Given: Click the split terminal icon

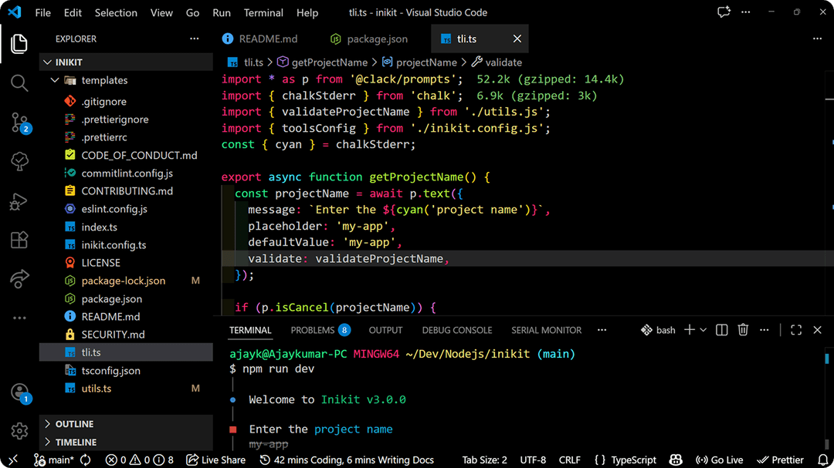Looking at the screenshot, I should click(721, 329).
